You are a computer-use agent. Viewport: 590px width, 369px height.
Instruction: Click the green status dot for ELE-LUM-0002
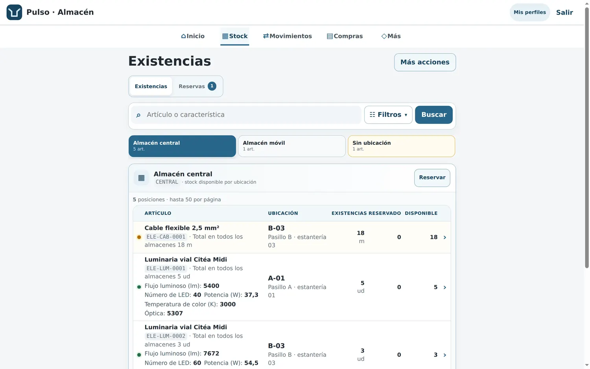tap(139, 355)
